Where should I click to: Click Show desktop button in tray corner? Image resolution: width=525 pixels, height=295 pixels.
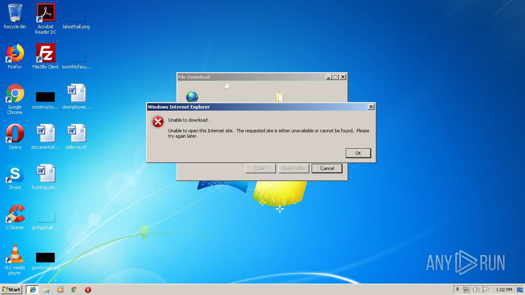tap(520, 290)
